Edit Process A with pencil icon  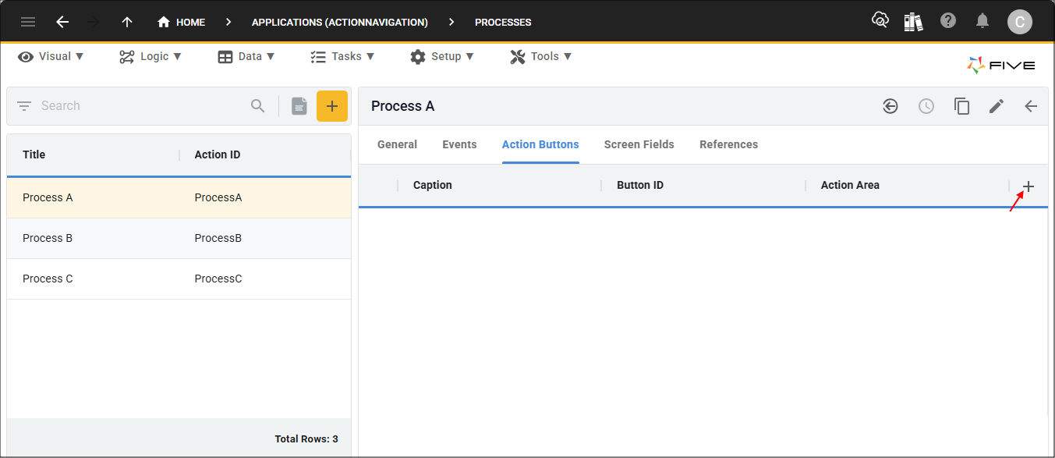pyautogui.click(x=996, y=107)
